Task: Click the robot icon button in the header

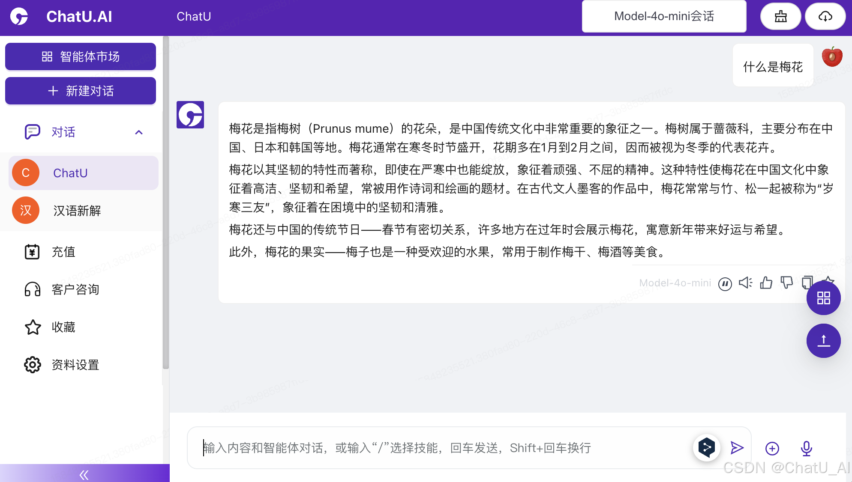Action: click(x=780, y=16)
